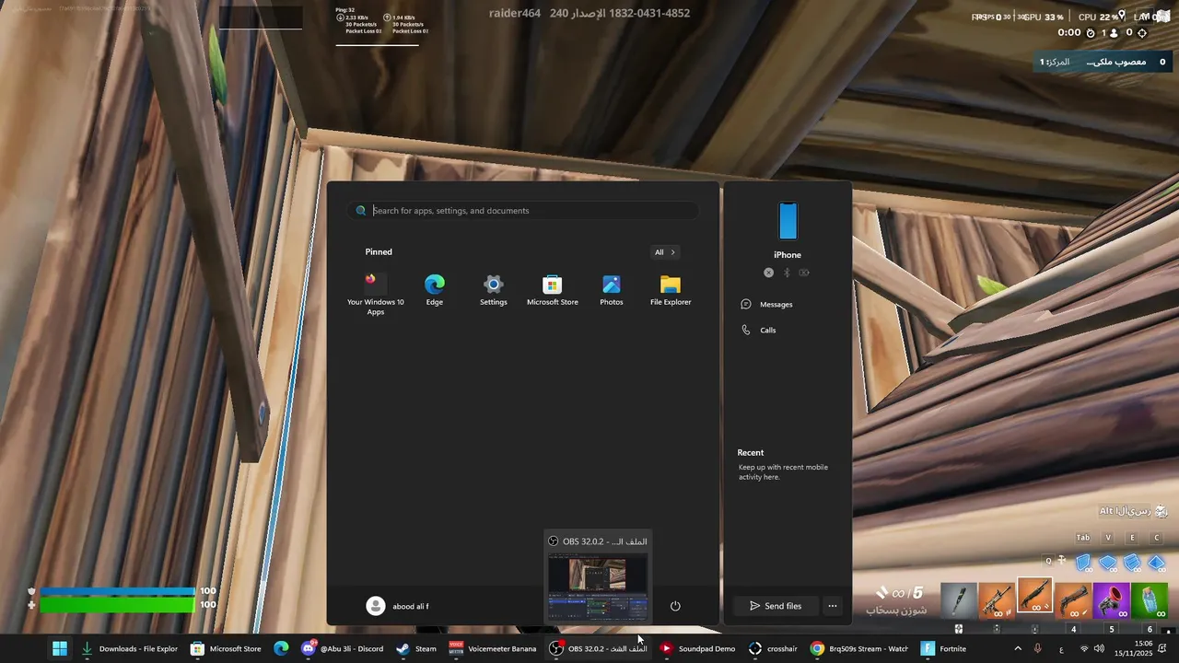Switch to the Discord taskbar item

pos(341,648)
